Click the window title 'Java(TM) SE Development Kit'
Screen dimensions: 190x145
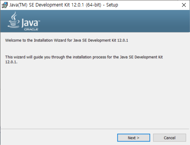click(x=40, y=5)
